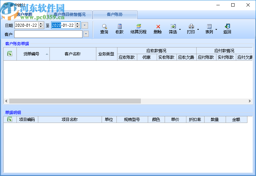Click the horizontal scrollbar right arrow
256x176 pixels.
[250, 101]
